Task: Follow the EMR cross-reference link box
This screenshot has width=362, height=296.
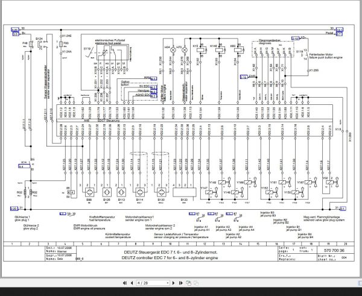Action: click(244, 77)
